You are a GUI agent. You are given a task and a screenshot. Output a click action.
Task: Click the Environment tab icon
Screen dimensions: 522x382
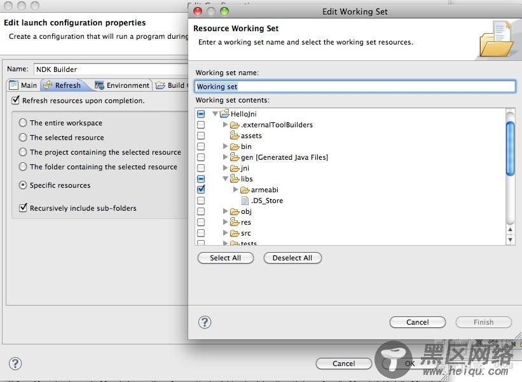[99, 85]
